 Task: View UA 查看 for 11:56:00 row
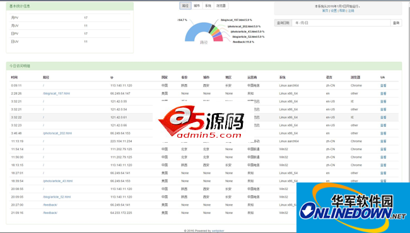[384, 157]
